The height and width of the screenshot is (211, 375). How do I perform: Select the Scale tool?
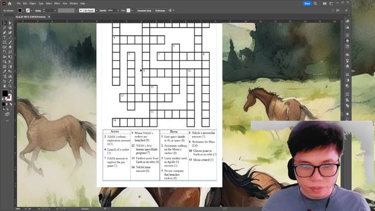pyautogui.click(x=10, y=52)
